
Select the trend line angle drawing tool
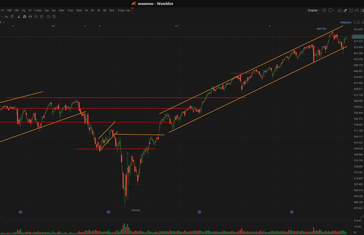pyautogui.click(x=19, y=16)
